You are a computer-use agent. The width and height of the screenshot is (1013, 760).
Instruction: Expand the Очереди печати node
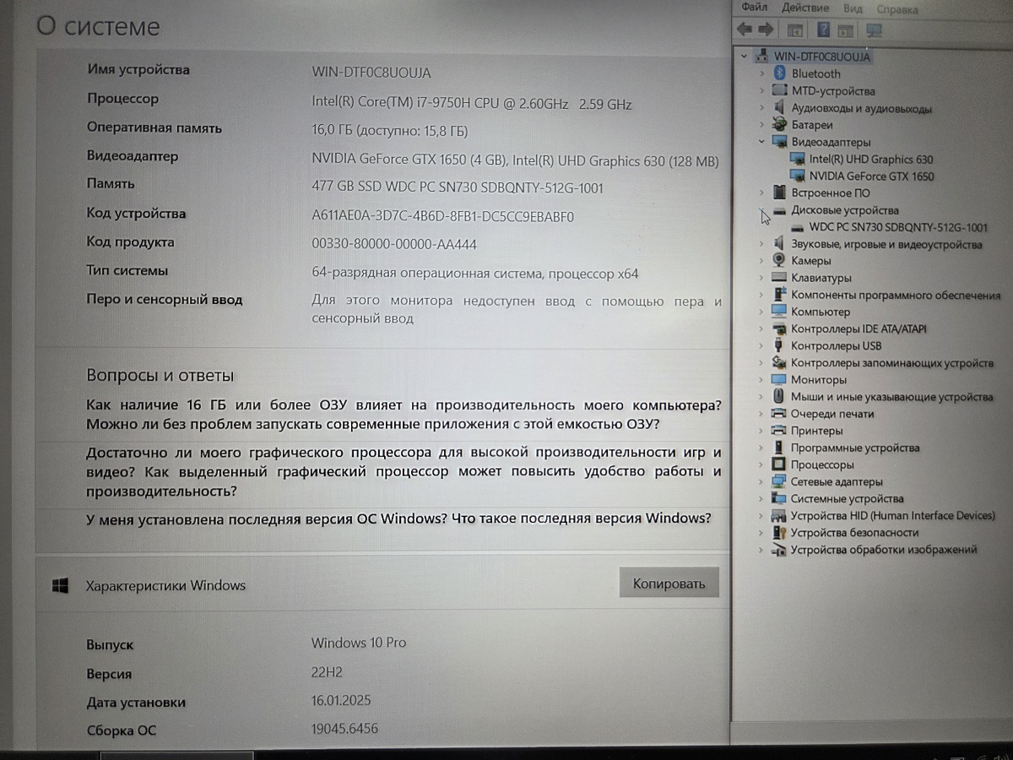pos(761,414)
